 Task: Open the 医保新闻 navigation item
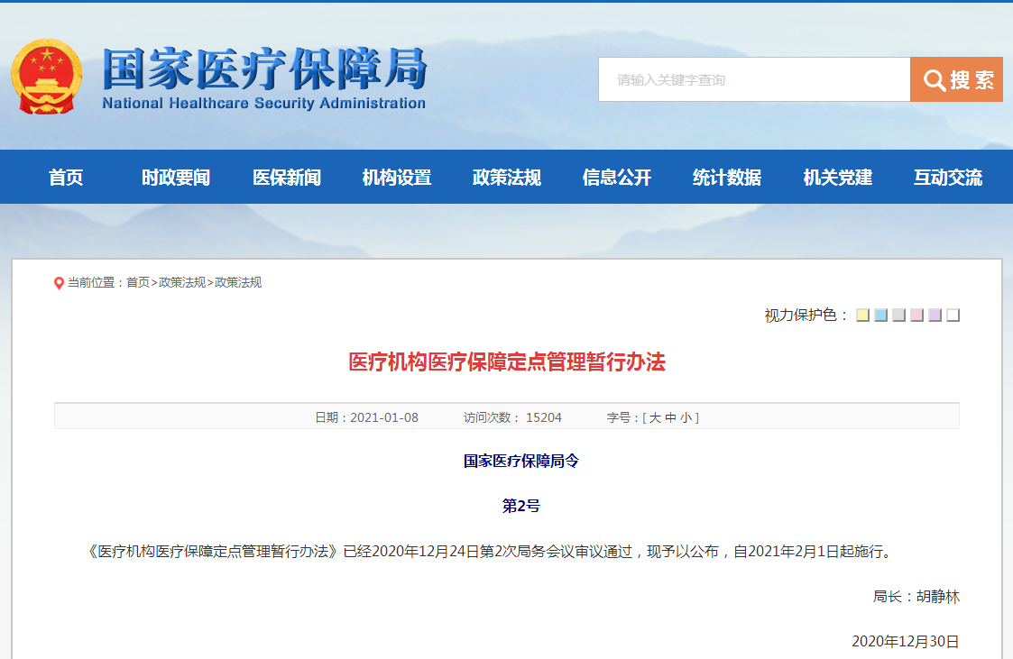coord(287,178)
